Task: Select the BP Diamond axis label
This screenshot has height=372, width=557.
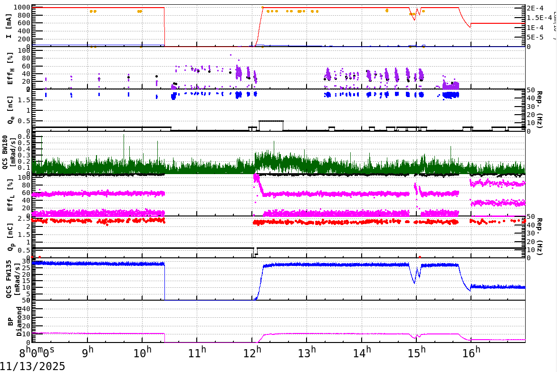Action: point(15,321)
